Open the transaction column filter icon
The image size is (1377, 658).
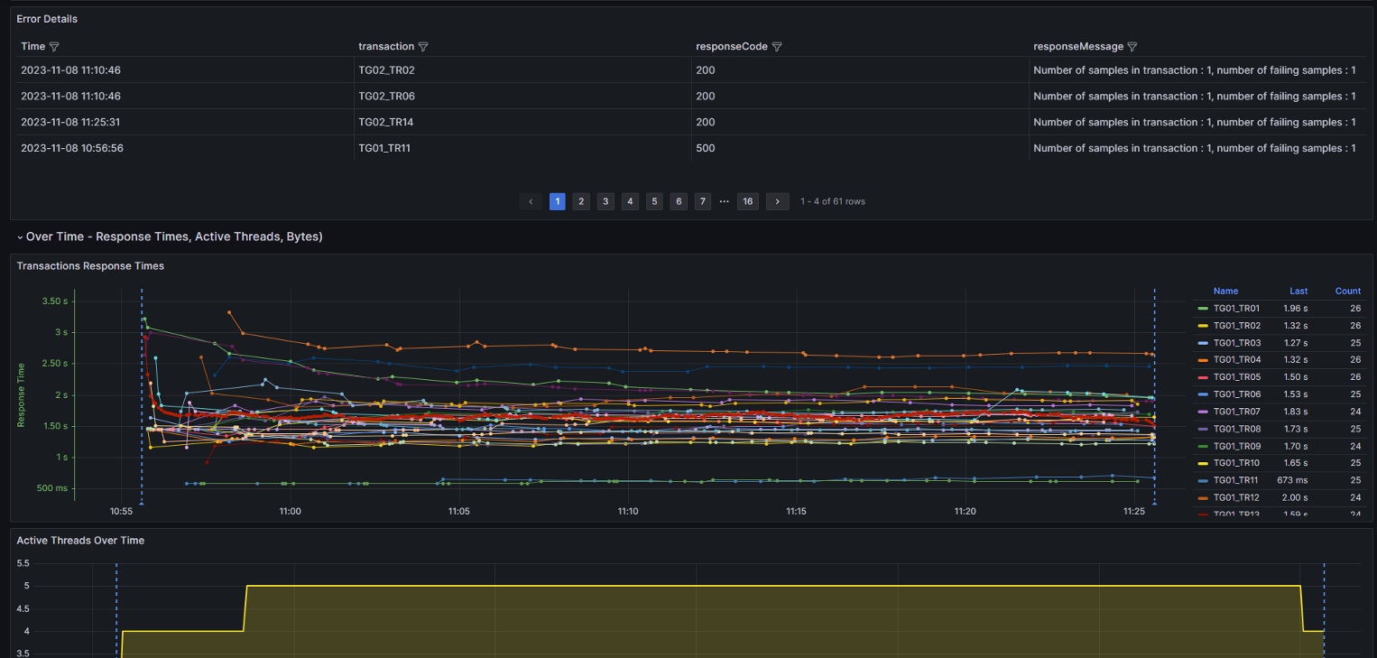point(423,47)
